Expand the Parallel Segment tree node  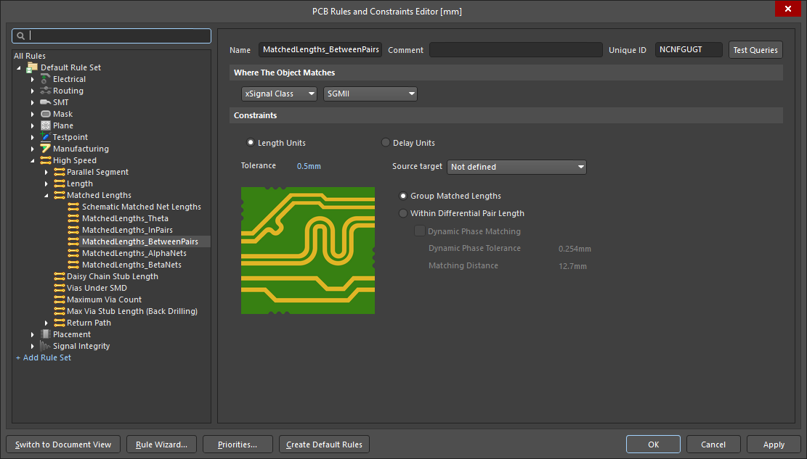coord(46,172)
